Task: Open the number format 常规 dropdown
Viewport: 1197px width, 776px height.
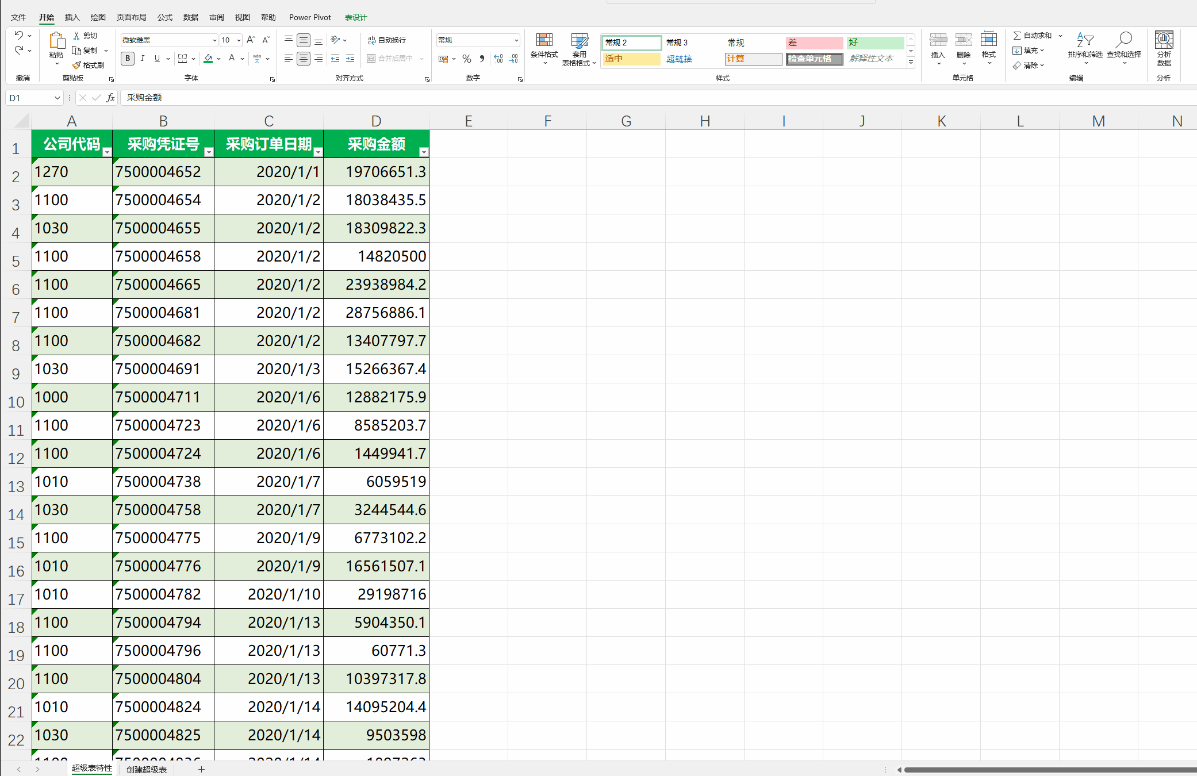Action: click(x=516, y=40)
